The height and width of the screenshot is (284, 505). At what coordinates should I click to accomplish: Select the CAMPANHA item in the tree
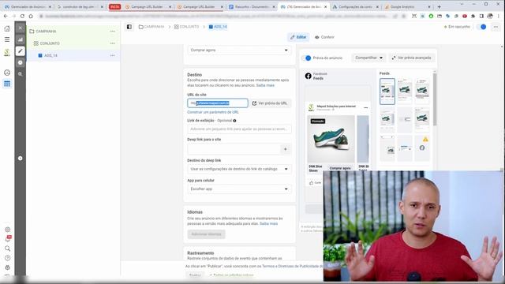click(46, 32)
